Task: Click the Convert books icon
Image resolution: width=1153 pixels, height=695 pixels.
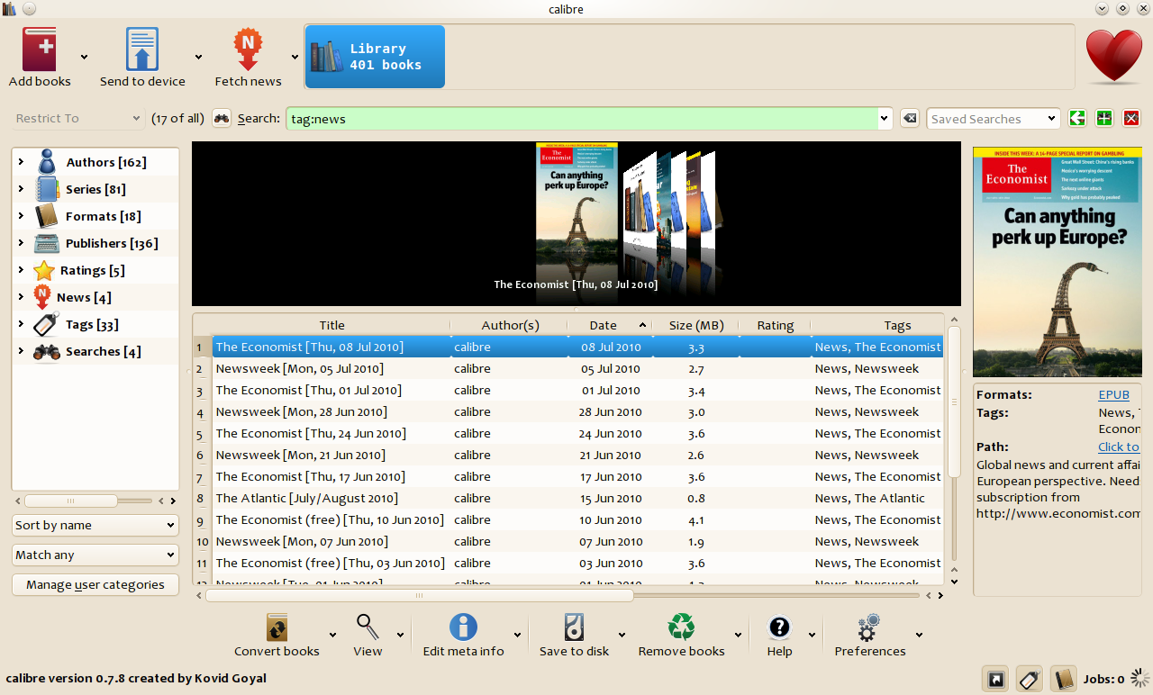Action: coord(277,627)
